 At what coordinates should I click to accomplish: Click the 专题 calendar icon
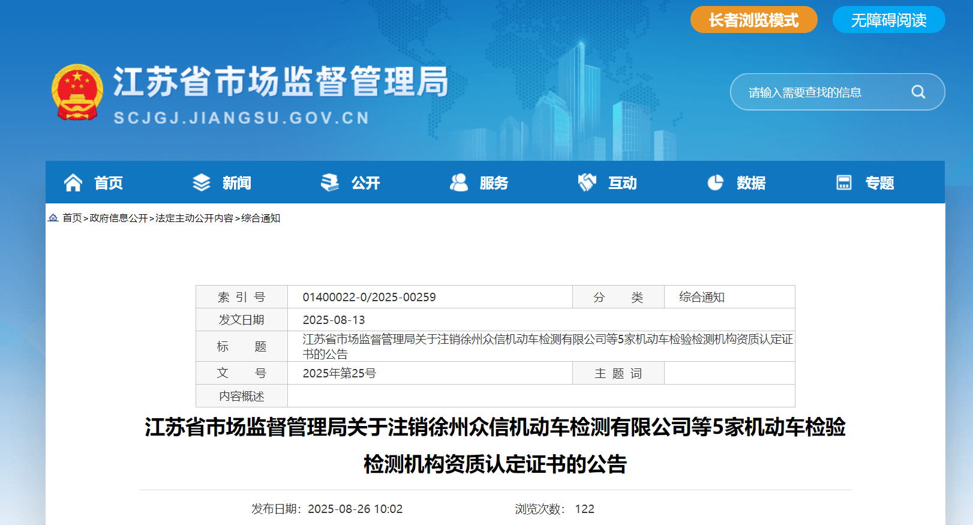point(844,182)
